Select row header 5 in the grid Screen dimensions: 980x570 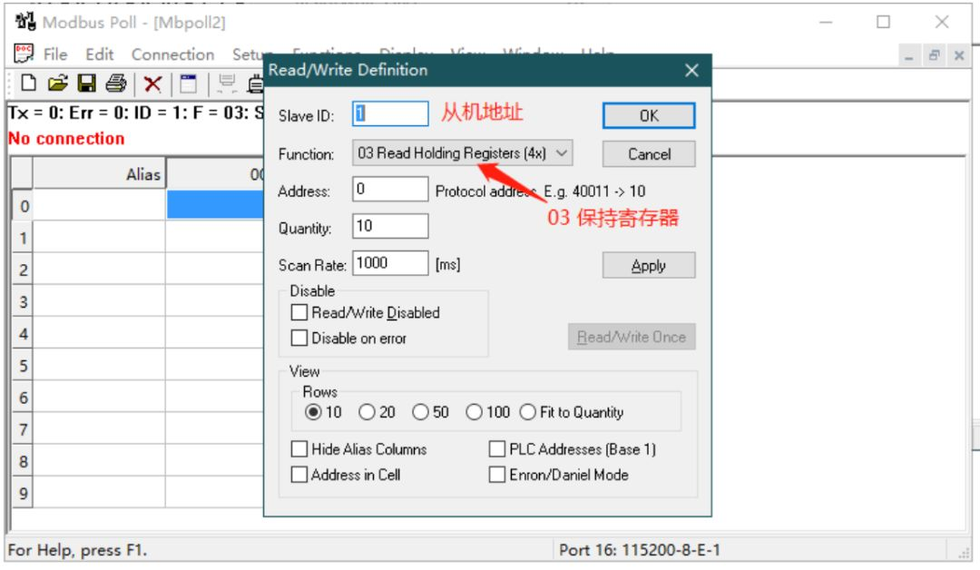pos(23,365)
